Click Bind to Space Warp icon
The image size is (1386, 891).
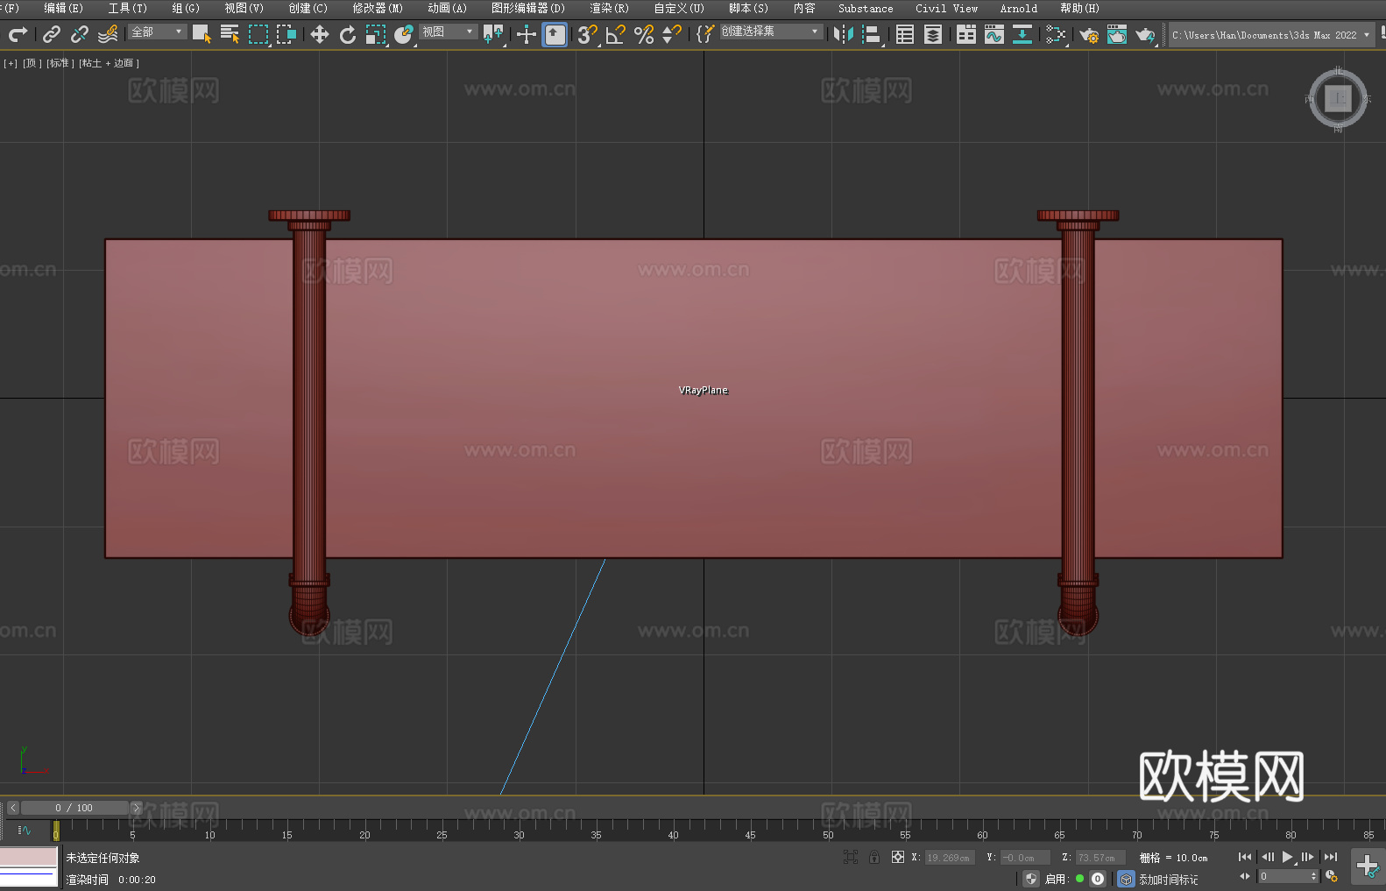(108, 34)
